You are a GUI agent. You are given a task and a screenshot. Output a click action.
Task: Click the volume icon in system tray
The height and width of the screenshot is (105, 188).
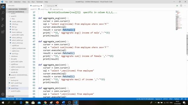(x=167, y=102)
